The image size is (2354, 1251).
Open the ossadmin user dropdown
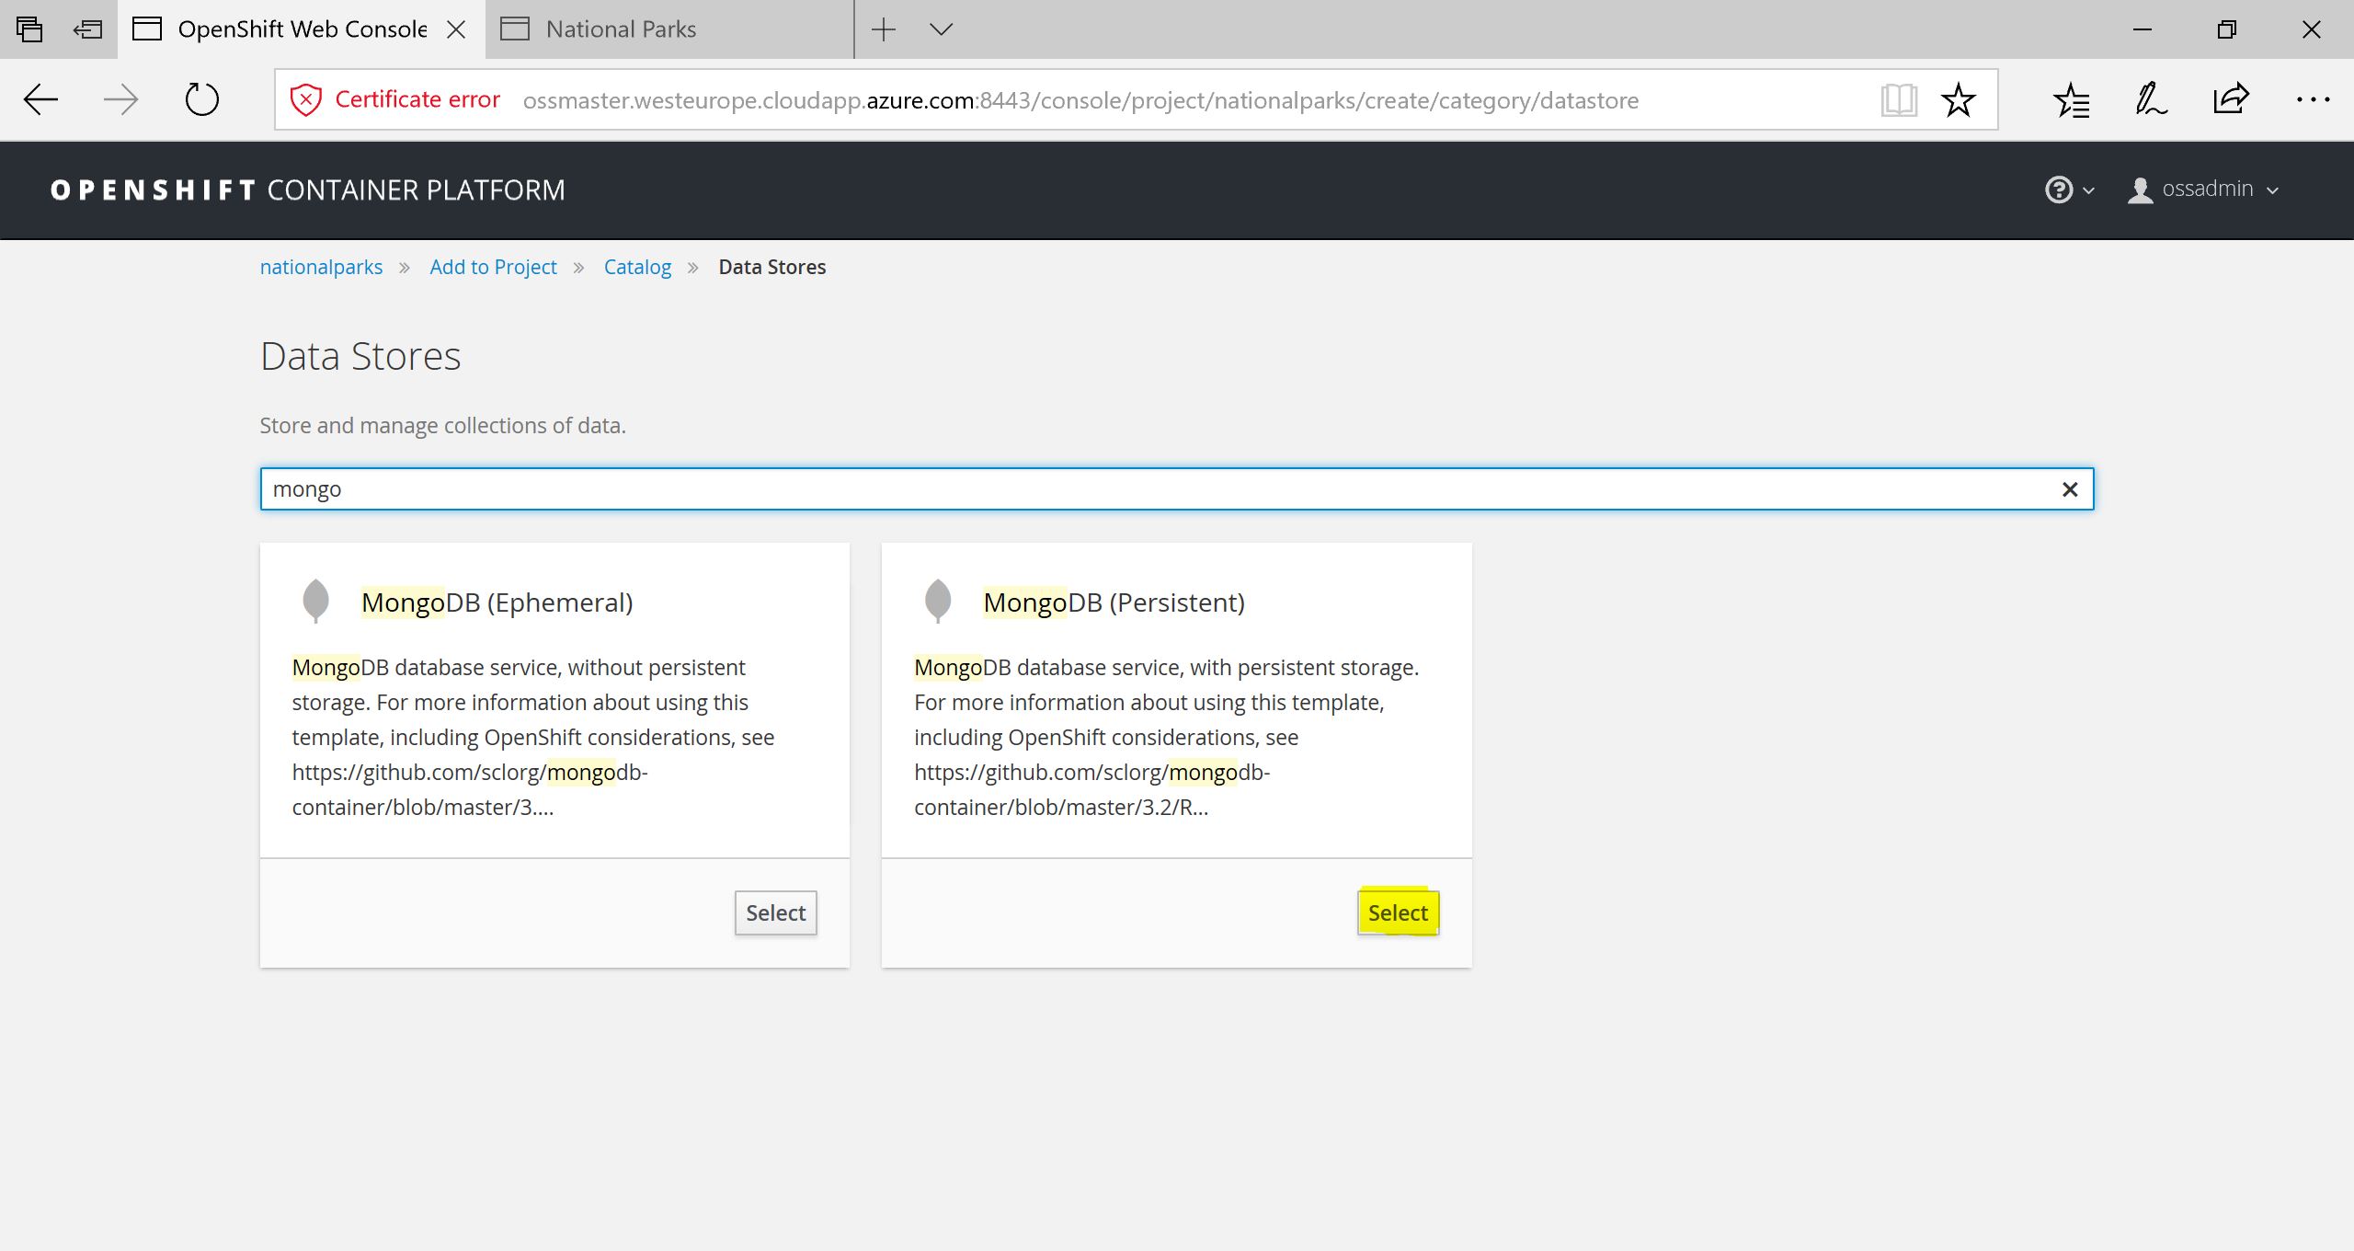coord(2205,189)
